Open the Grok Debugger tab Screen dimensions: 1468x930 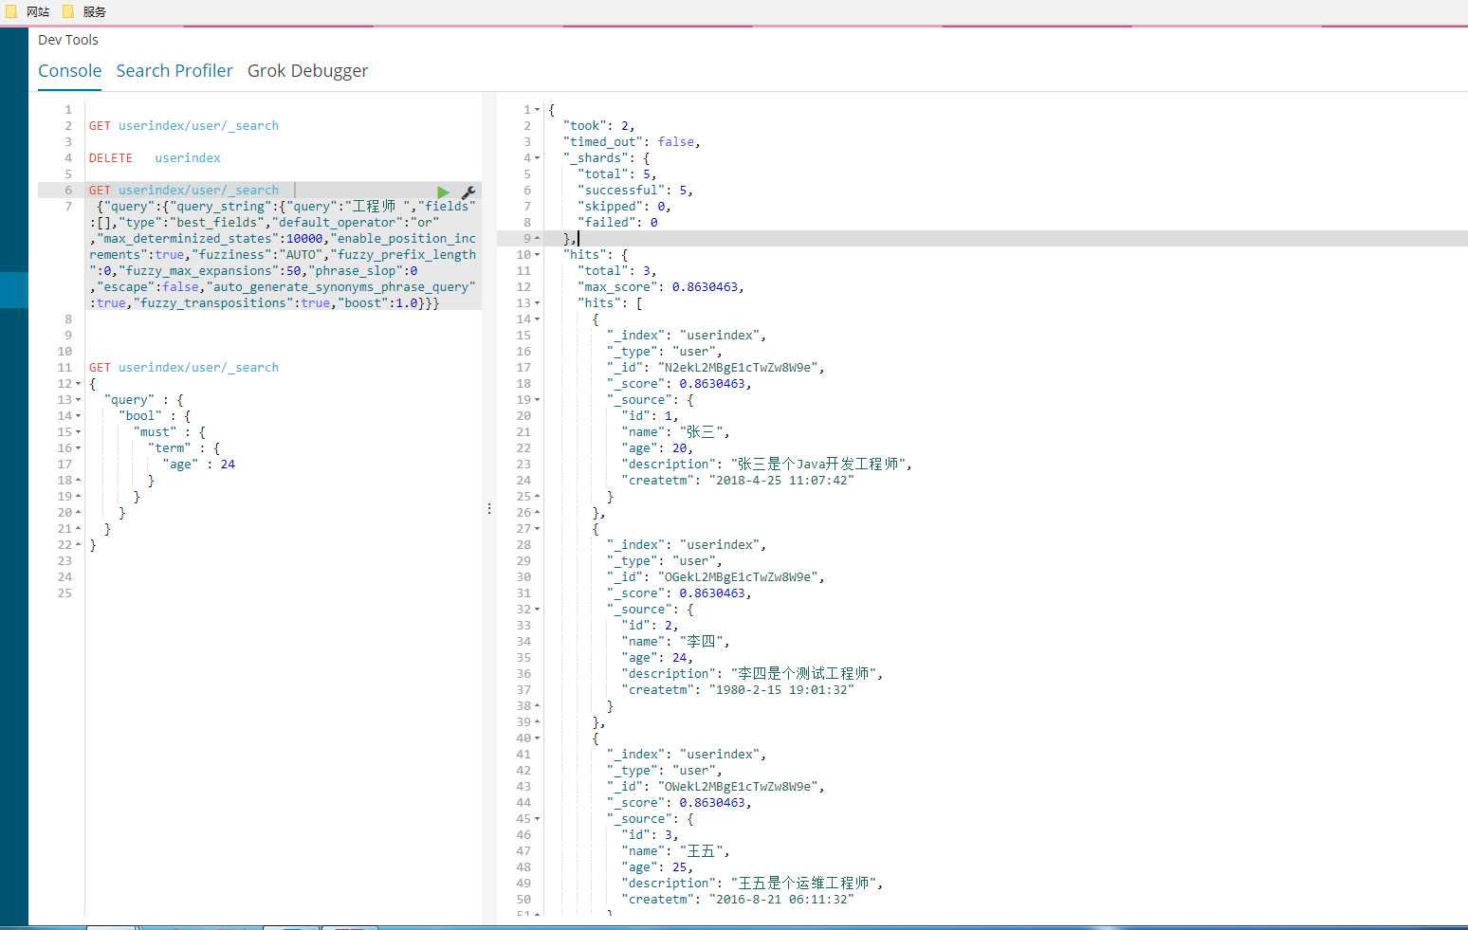pos(307,71)
